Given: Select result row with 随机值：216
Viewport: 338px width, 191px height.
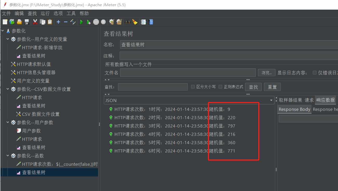Looking at the screenshot, I should pyautogui.click(x=172, y=134).
